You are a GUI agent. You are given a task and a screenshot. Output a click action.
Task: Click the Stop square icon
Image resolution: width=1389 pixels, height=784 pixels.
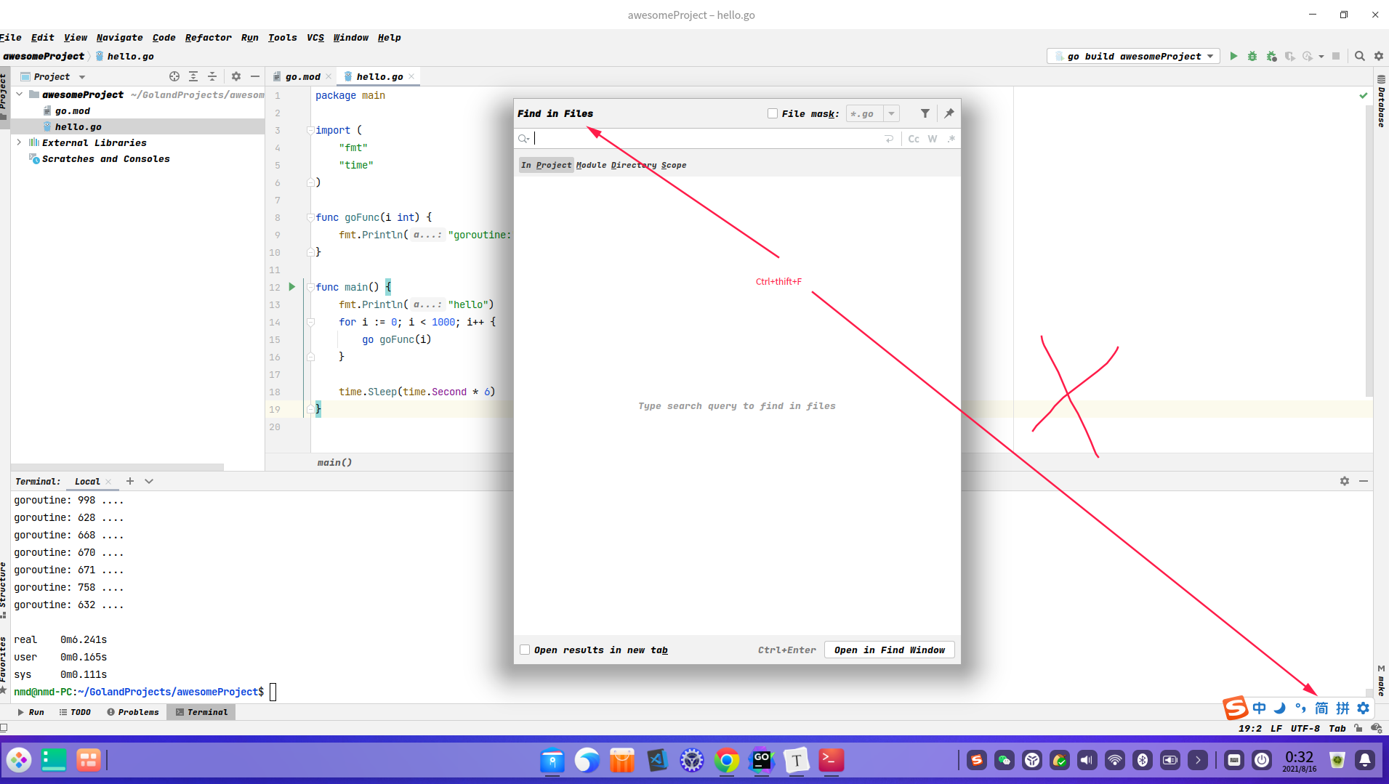(1336, 56)
